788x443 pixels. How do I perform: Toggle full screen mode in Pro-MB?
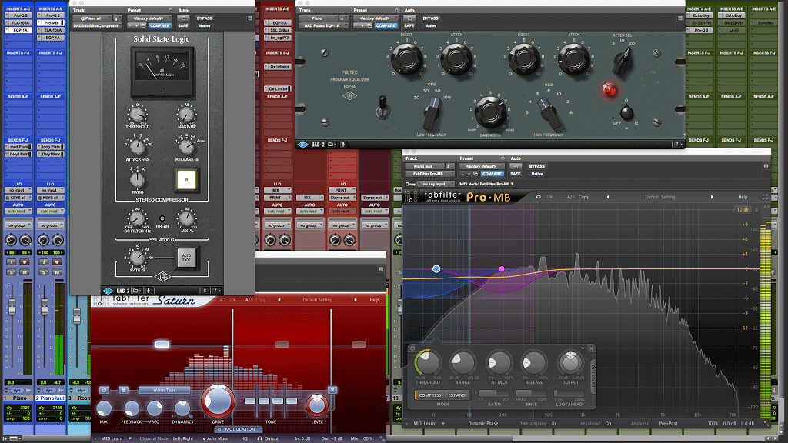[x=765, y=197]
